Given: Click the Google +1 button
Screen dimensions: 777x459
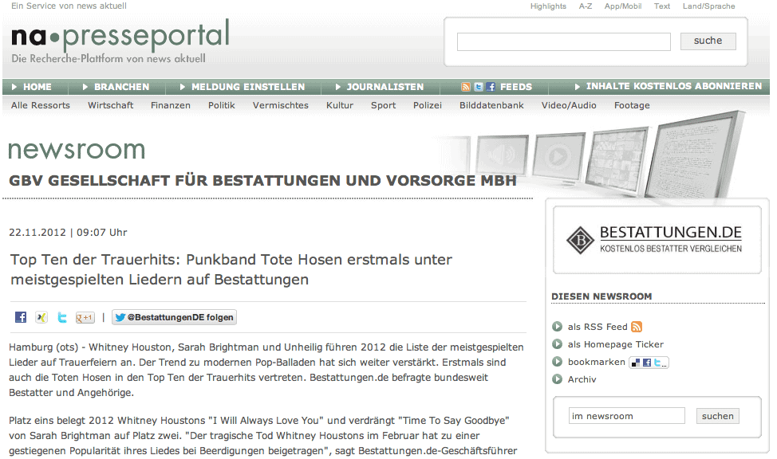Looking at the screenshot, I should 85,317.
